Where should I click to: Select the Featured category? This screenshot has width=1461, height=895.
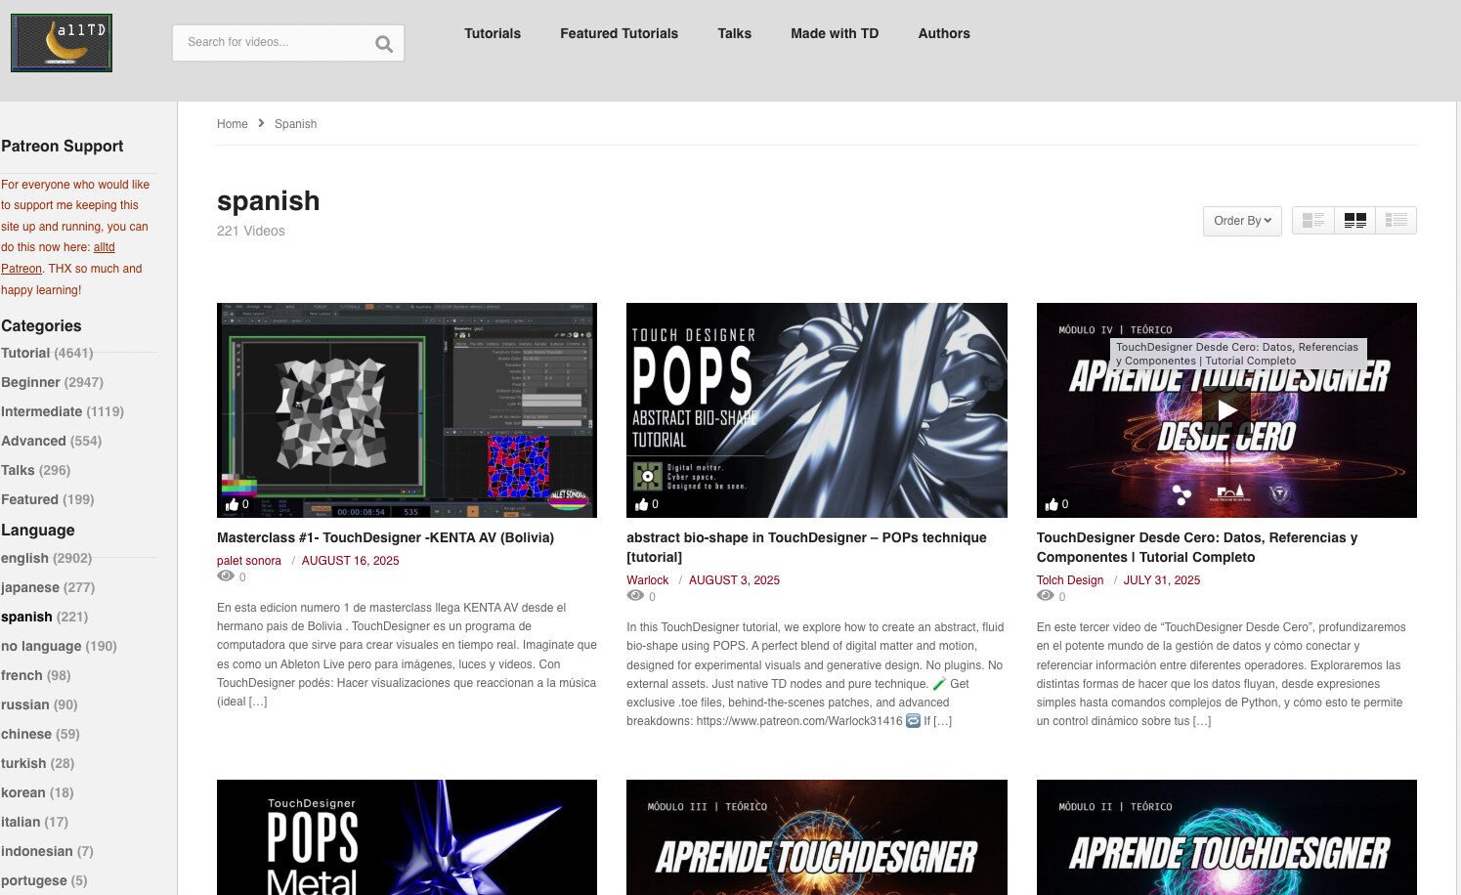point(47,499)
